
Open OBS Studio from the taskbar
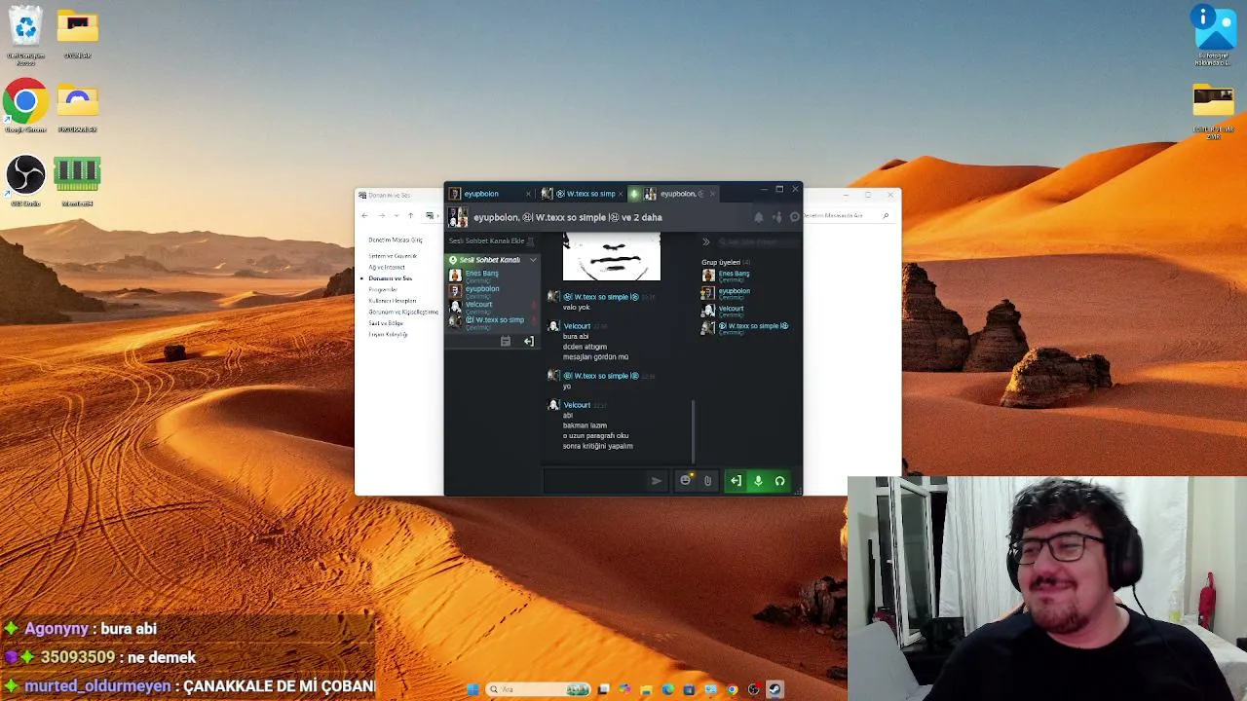pos(753,689)
